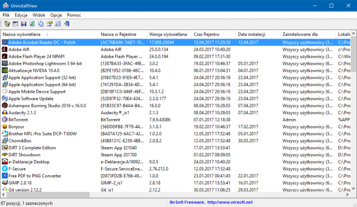
Task: Click the 09.02.2017 17:31:30 registry time cell
Action: coord(212,56)
